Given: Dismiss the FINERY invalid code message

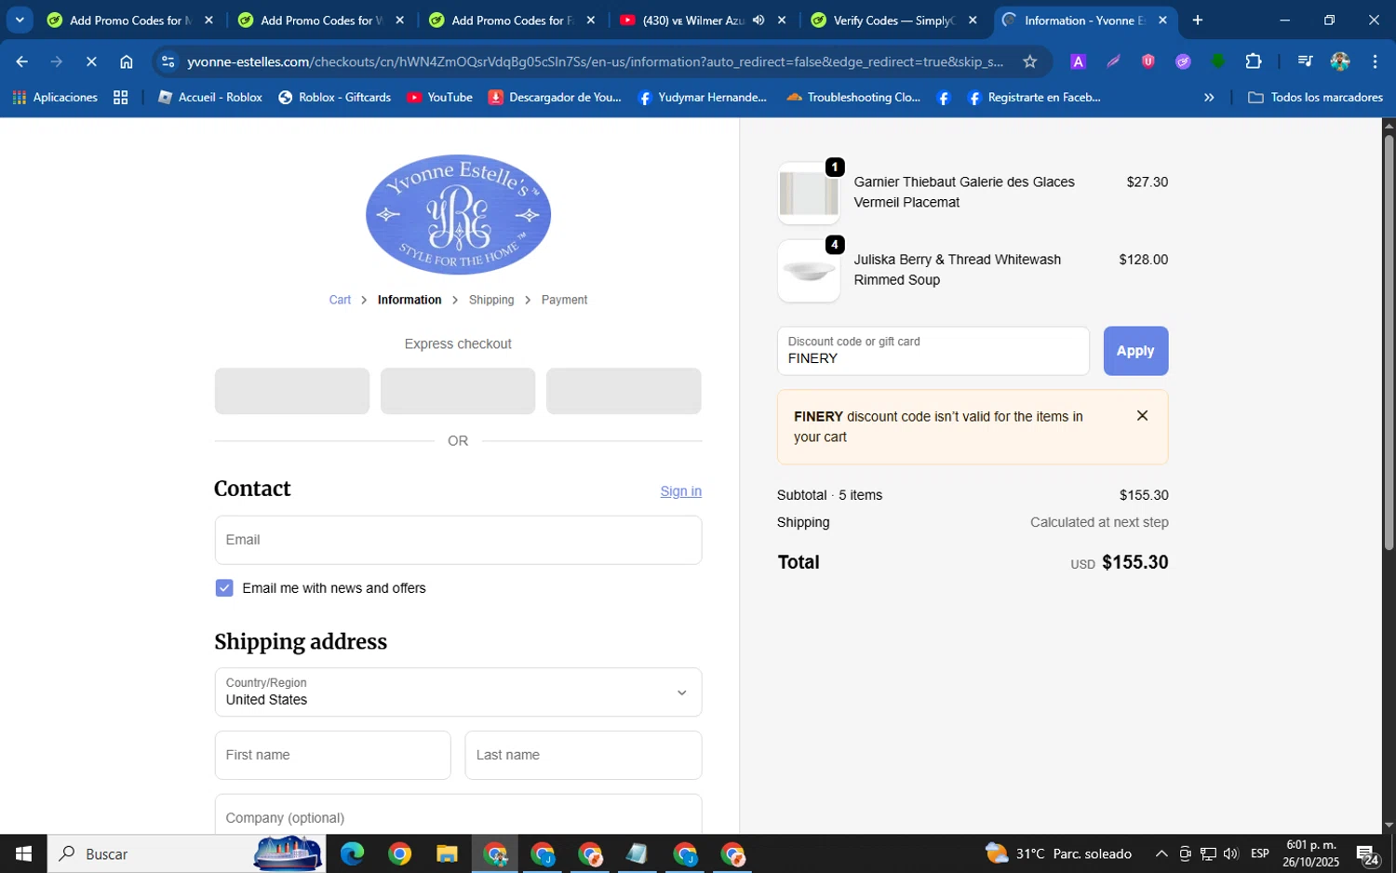Looking at the screenshot, I should coord(1142,416).
